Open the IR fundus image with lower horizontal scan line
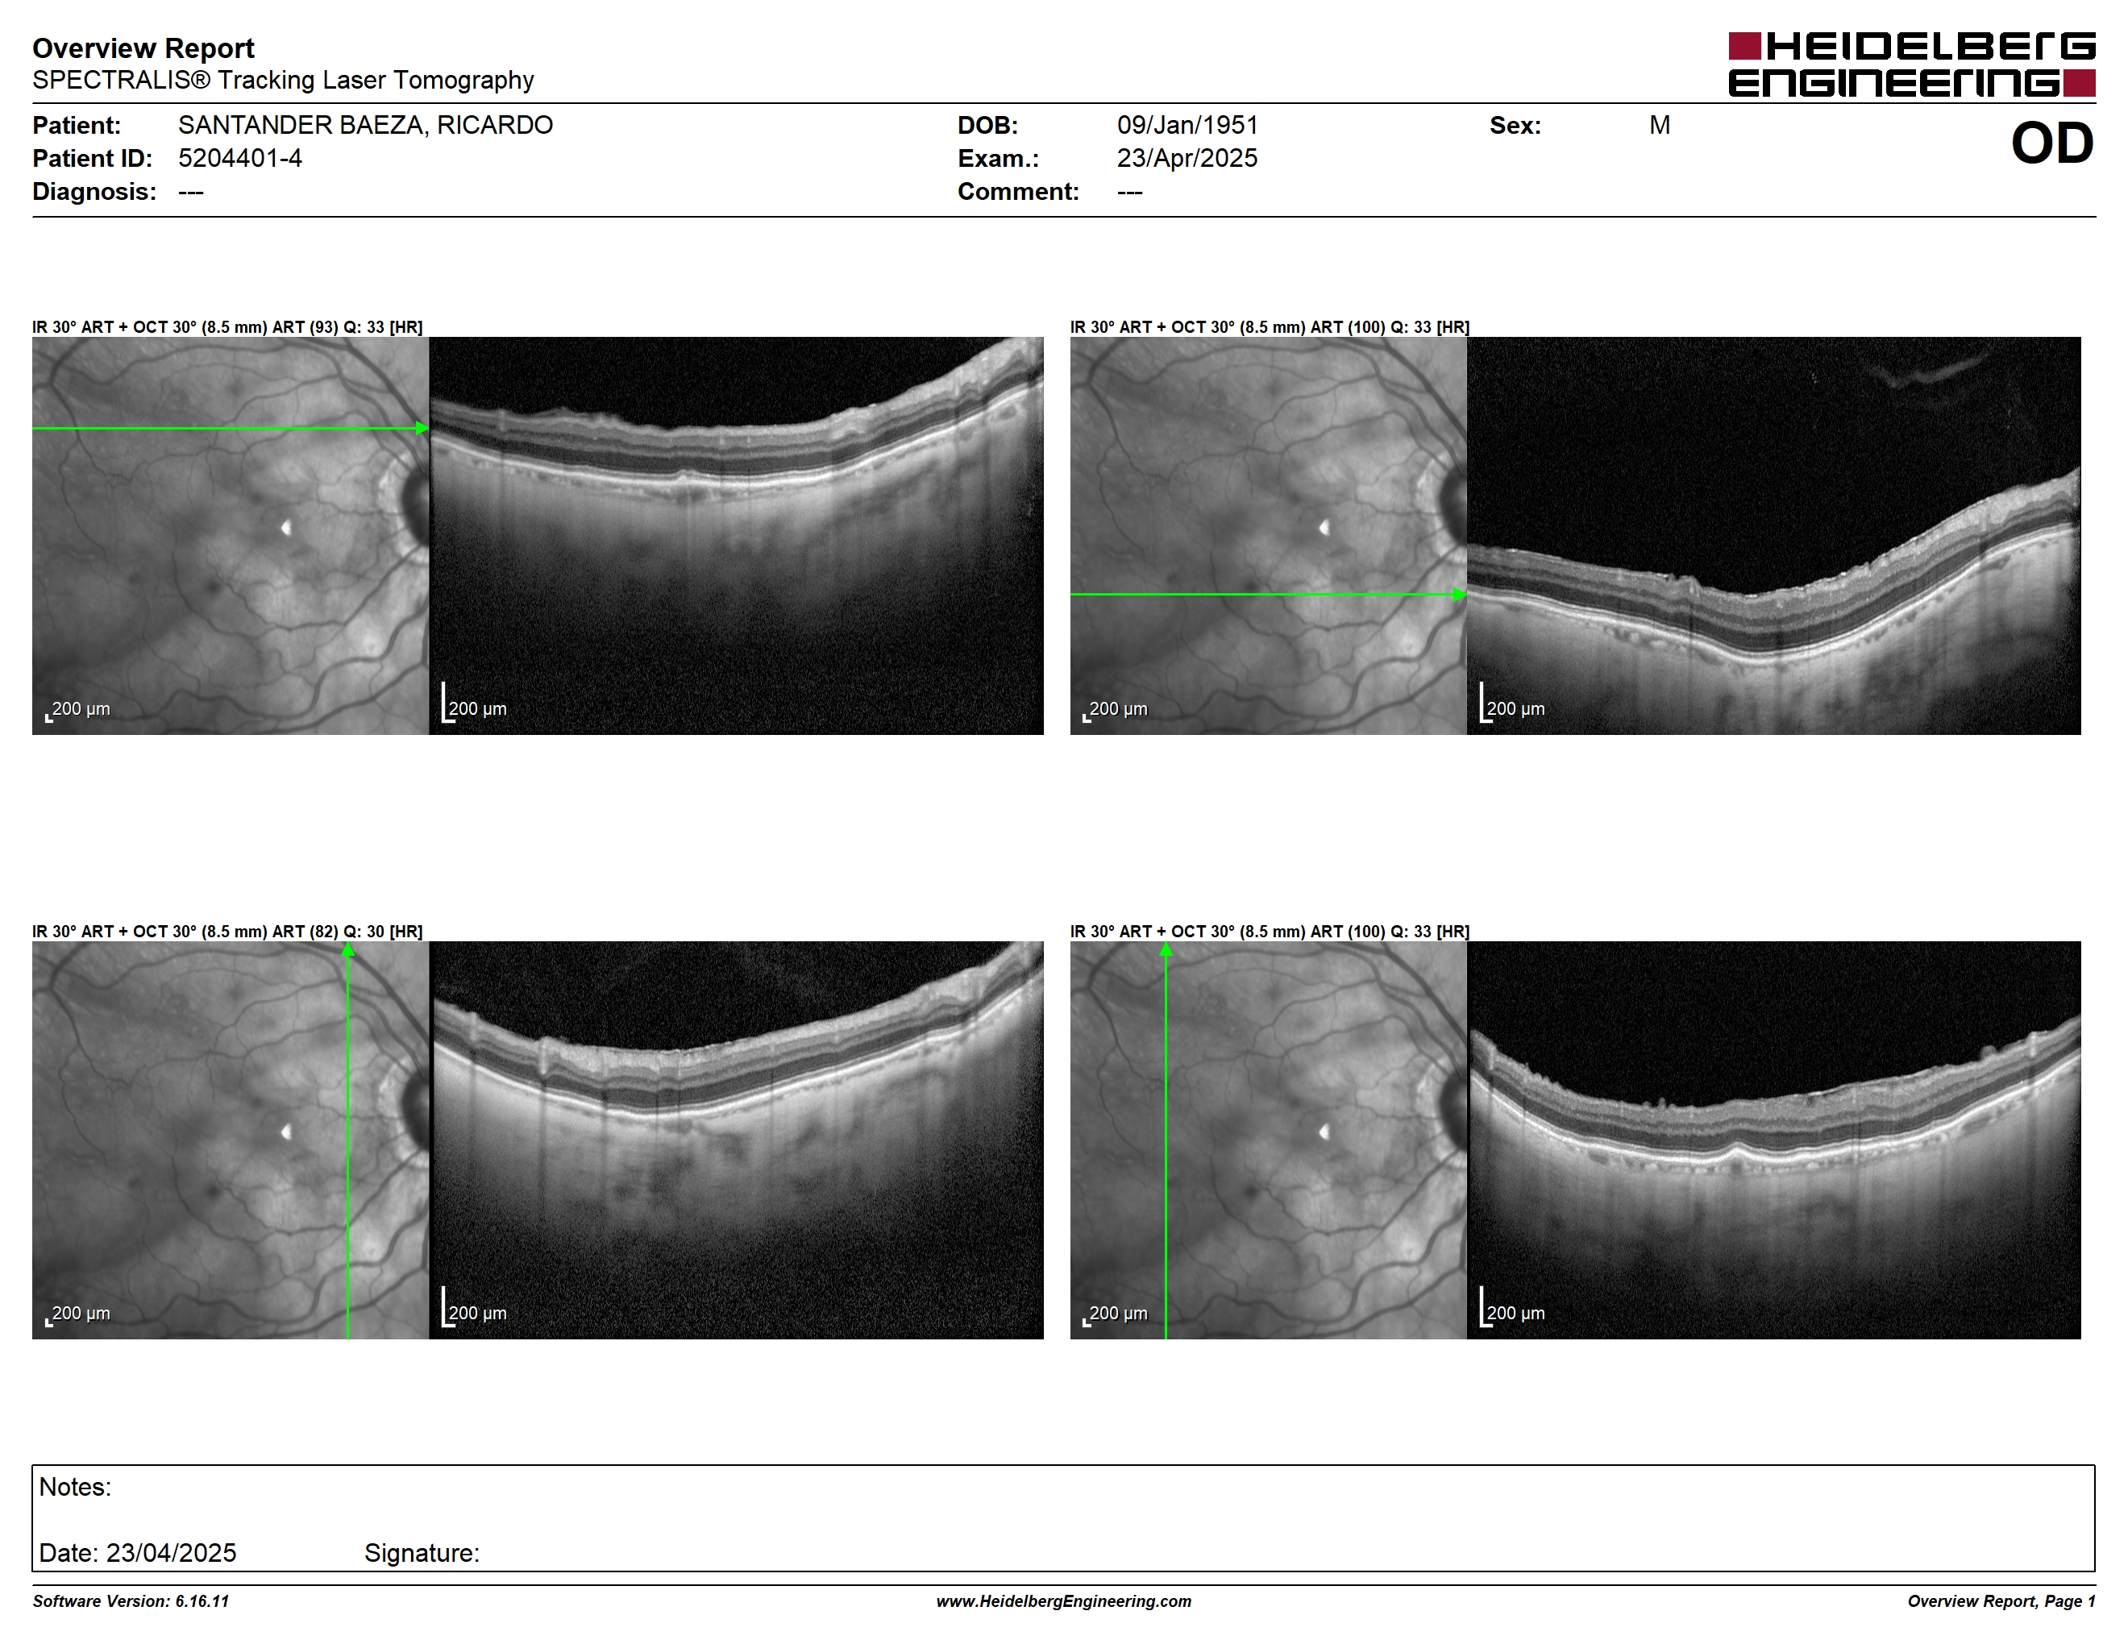 tap(1268, 536)
